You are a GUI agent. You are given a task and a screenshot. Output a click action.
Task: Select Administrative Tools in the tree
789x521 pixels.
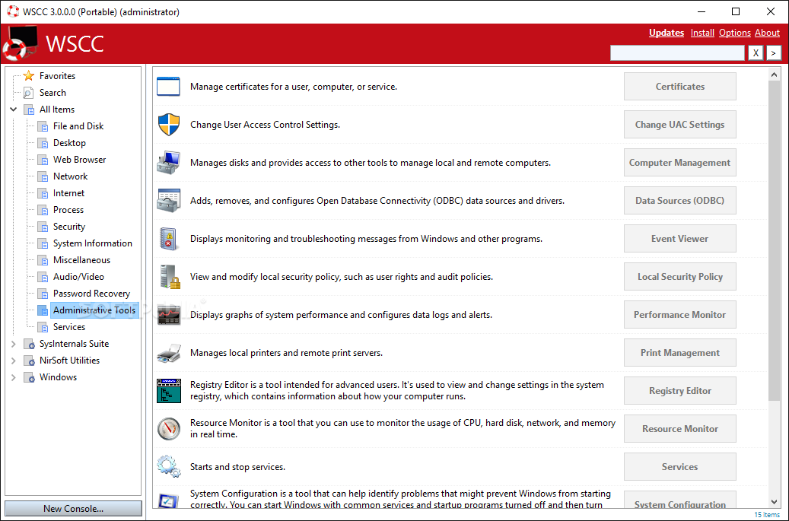pyautogui.click(x=94, y=310)
